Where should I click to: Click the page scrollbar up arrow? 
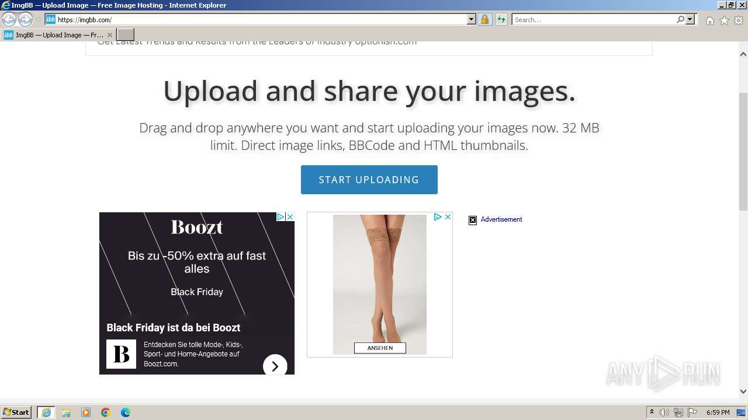(x=743, y=54)
